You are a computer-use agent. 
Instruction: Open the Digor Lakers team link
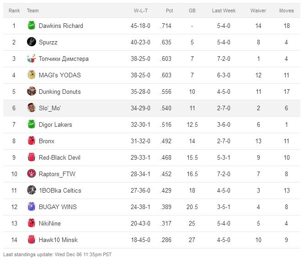point(55,124)
